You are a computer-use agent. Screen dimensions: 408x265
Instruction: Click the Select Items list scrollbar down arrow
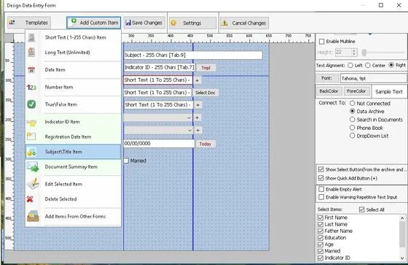click(402, 258)
